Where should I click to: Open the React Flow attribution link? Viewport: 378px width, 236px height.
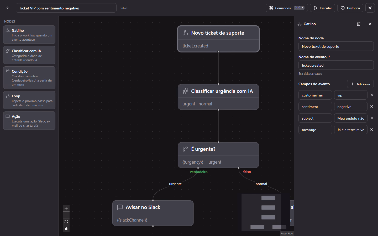[287, 233]
